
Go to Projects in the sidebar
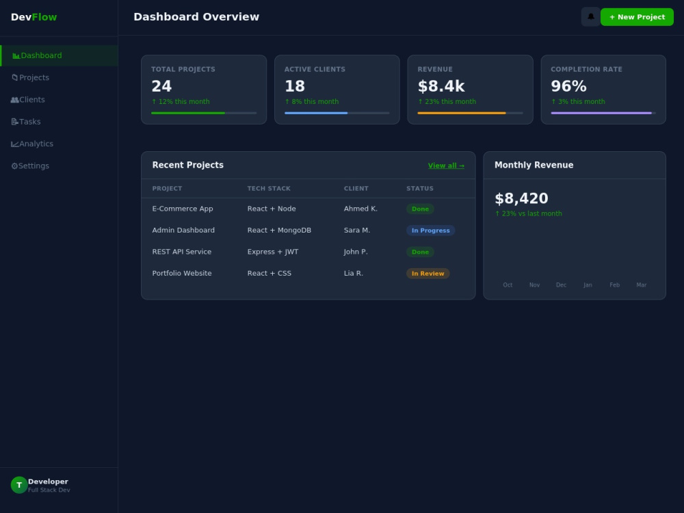(x=60, y=78)
